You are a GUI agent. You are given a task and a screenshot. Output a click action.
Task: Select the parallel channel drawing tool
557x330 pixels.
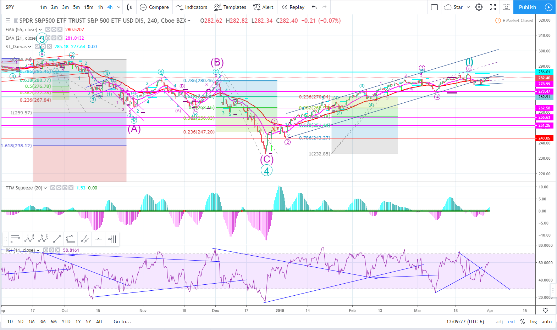click(x=84, y=239)
